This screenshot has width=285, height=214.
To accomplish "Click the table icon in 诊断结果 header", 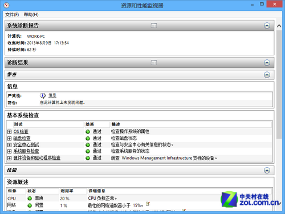I will pyautogui.click(x=154, y=63).
